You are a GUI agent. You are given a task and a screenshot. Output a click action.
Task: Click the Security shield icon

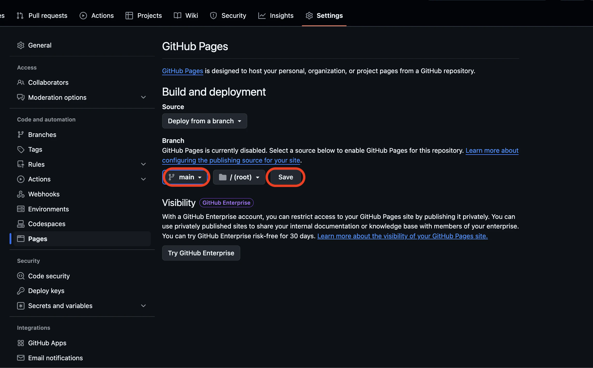coord(213,16)
